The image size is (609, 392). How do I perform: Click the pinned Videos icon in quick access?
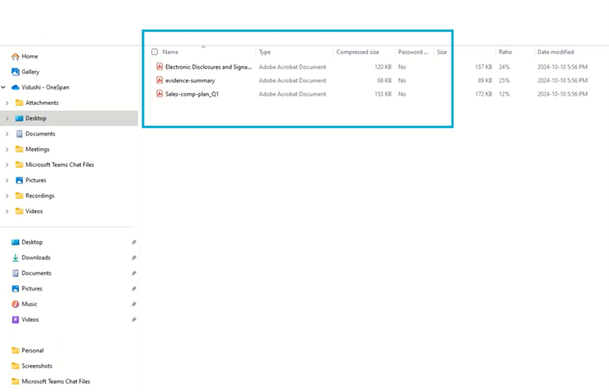click(15, 320)
